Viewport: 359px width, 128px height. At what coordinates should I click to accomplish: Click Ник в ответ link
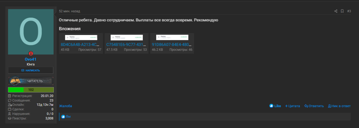click(x=339, y=106)
